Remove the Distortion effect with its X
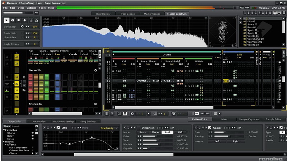Image resolution: width=287 pixels, height=161 pixels. click(x=124, y=127)
